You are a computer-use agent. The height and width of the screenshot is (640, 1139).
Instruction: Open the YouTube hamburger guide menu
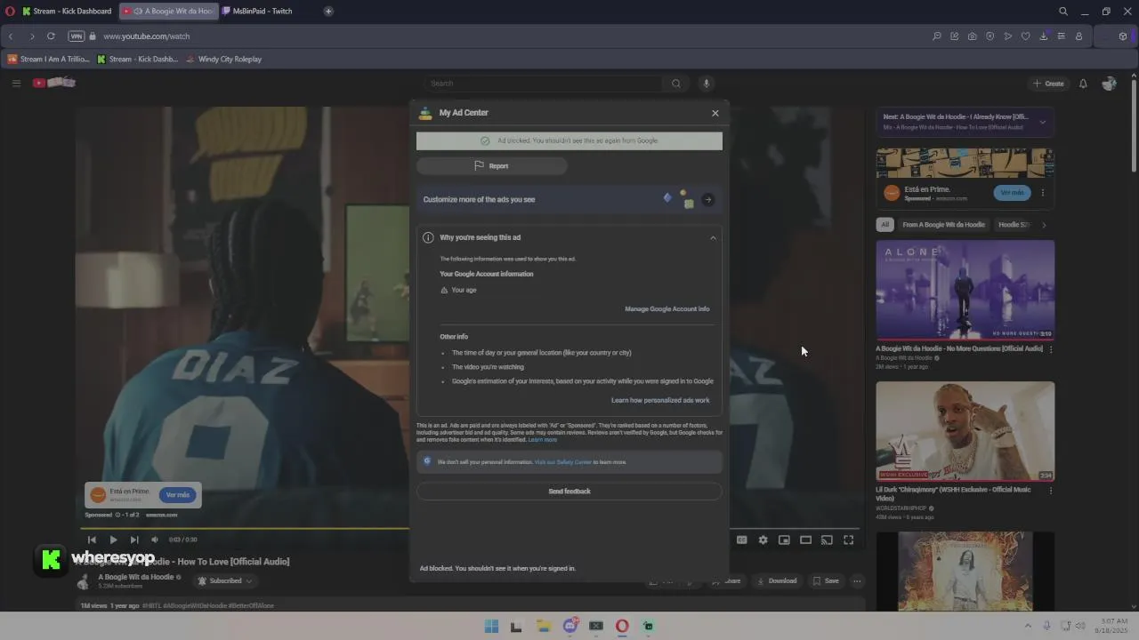[16, 84]
